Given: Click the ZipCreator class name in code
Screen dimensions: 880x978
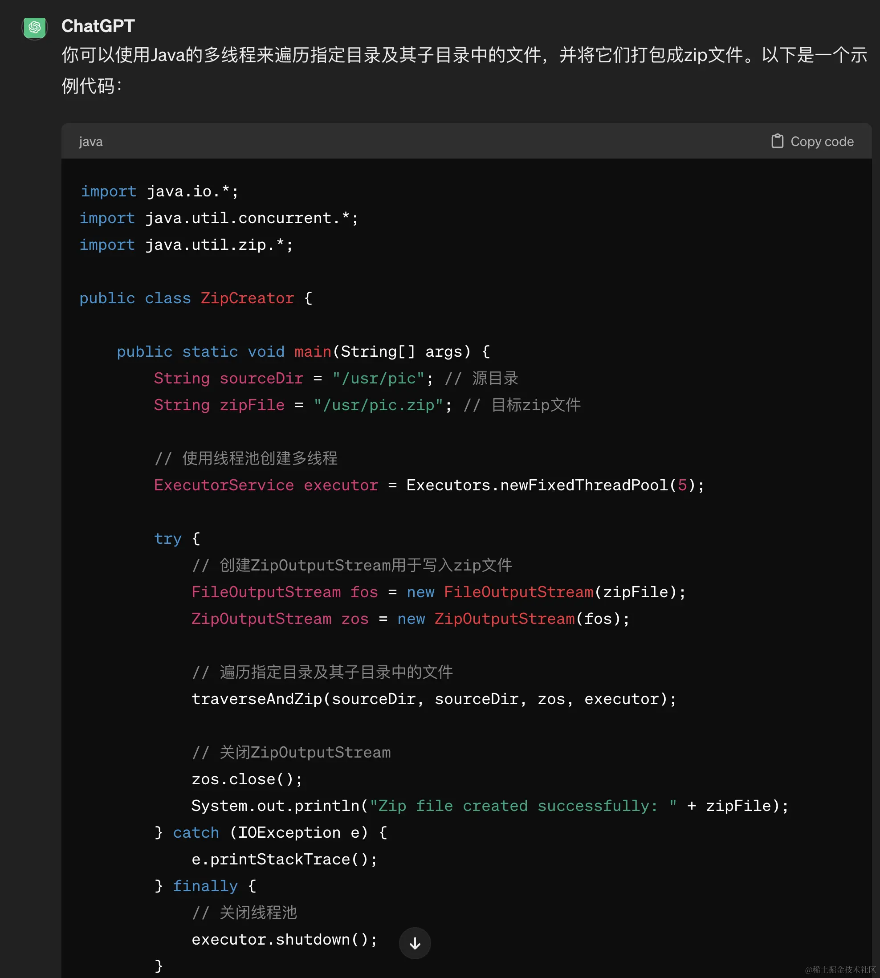Looking at the screenshot, I should coord(247,298).
